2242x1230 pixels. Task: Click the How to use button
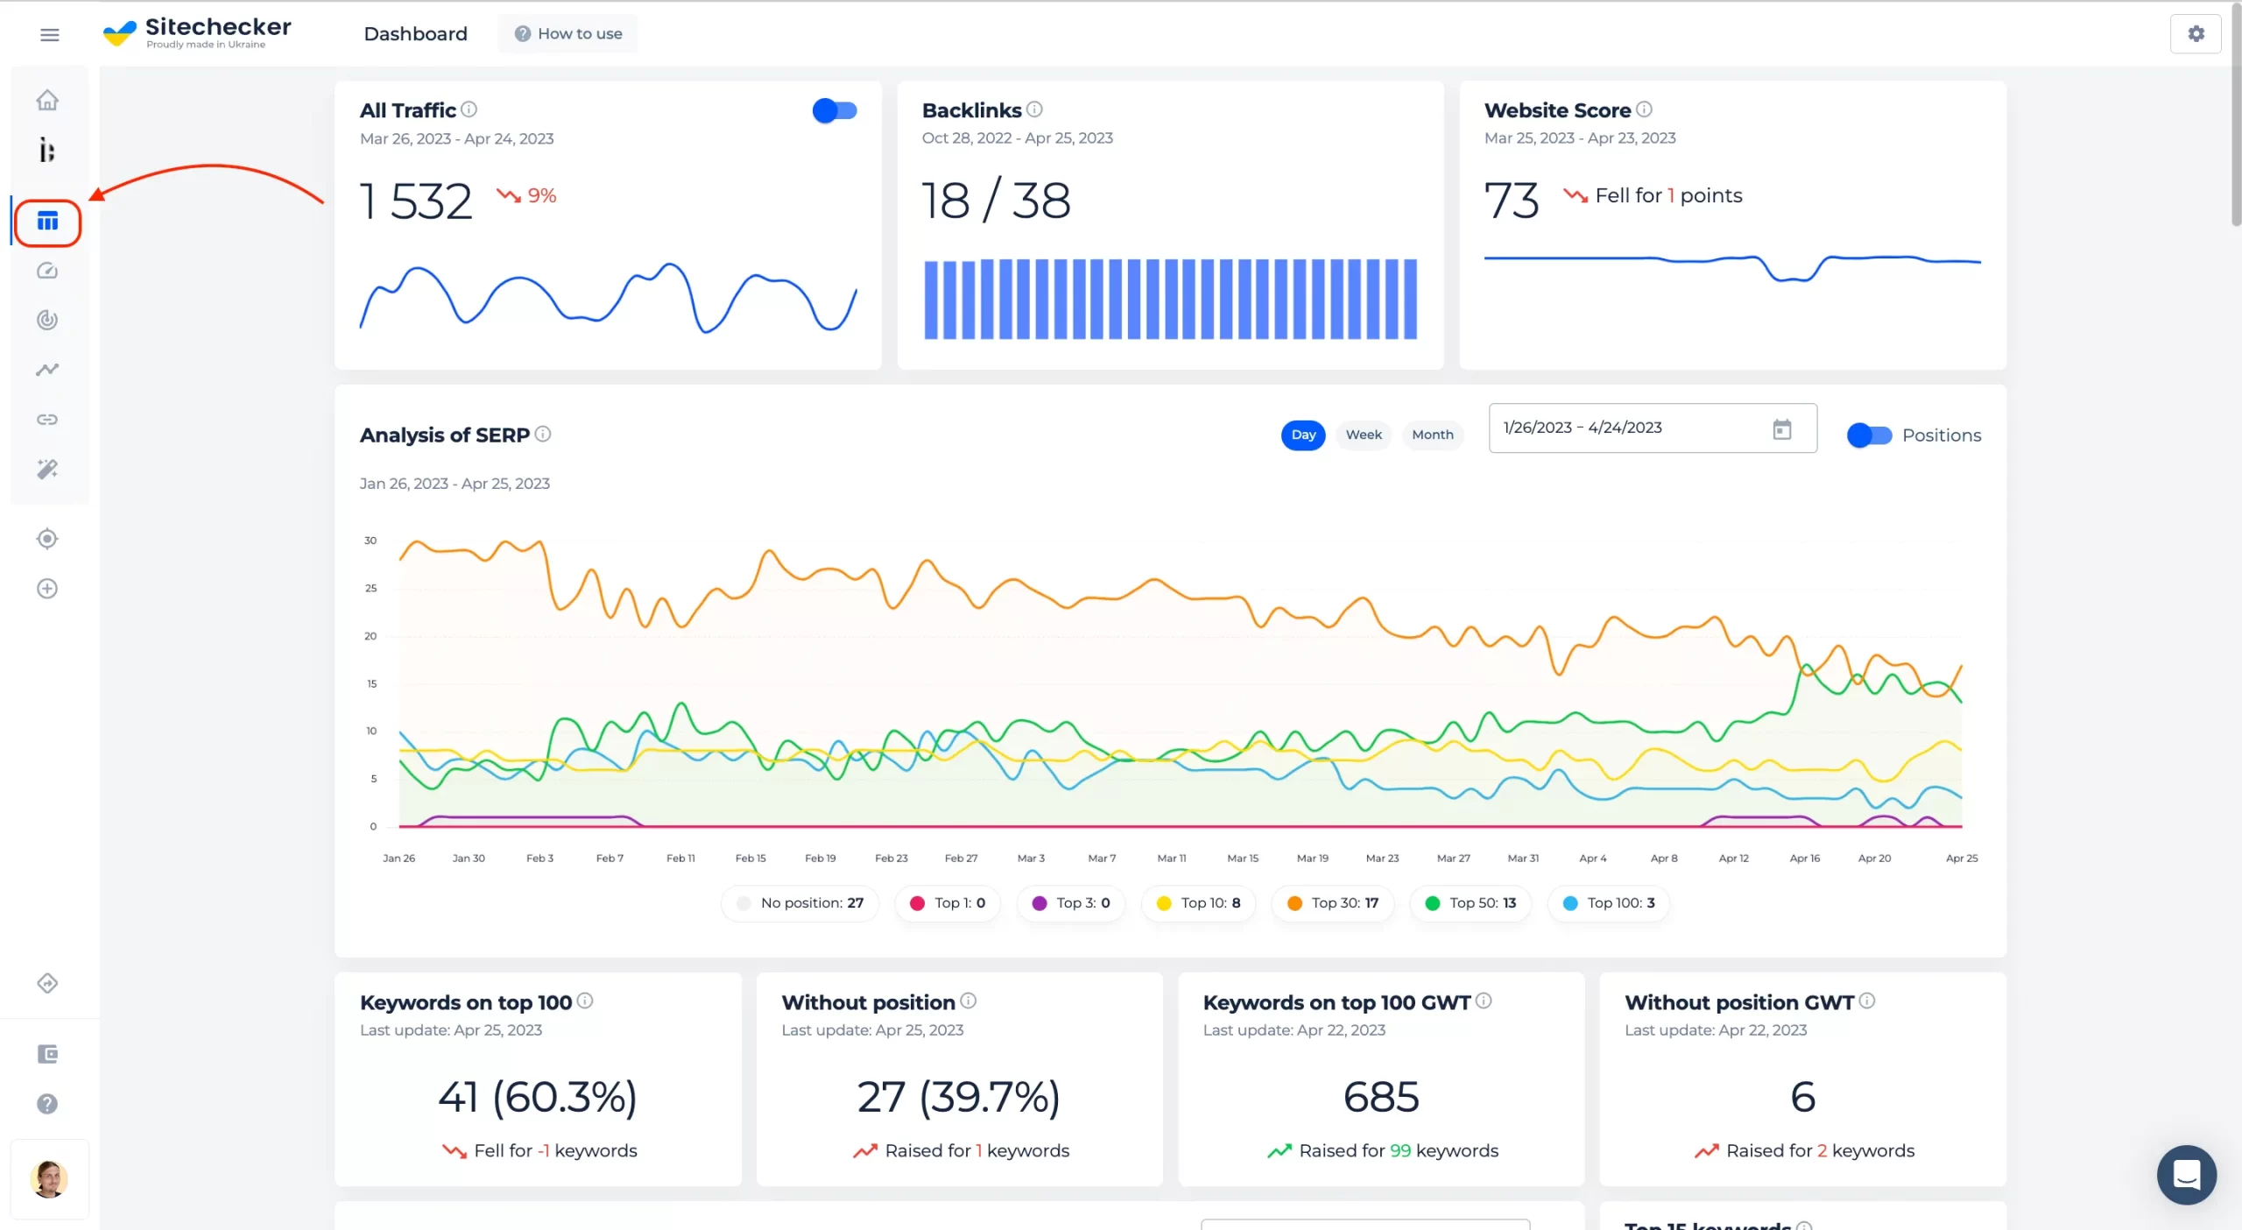pos(568,34)
